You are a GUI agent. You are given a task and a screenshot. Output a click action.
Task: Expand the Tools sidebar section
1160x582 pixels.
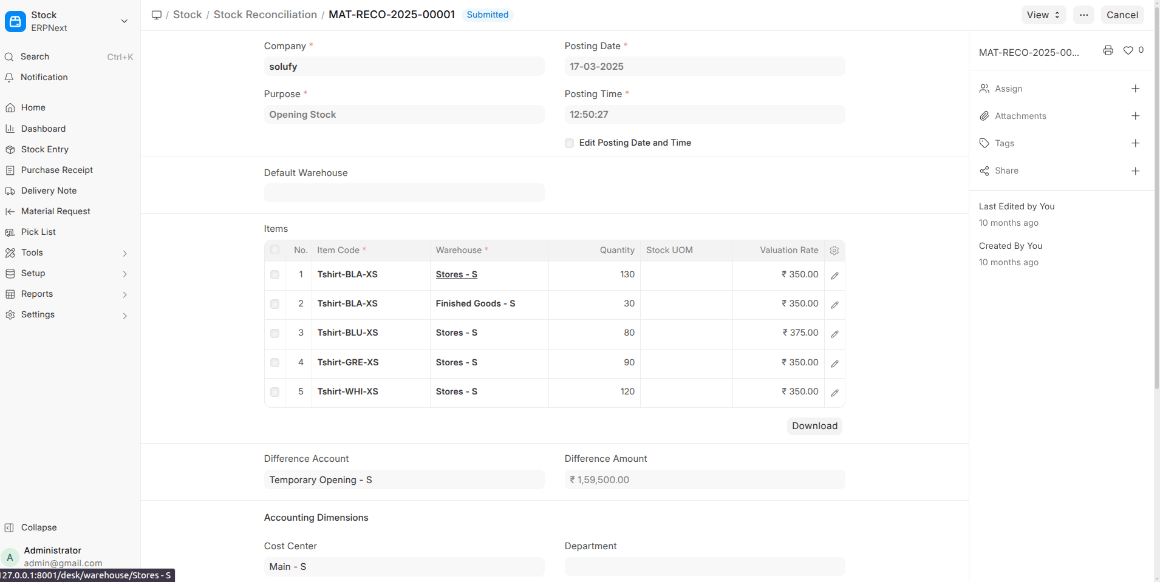coord(125,253)
